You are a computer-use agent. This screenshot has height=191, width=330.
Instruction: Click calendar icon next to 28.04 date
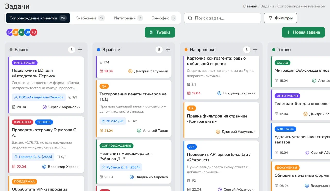[x=14, y=107]
